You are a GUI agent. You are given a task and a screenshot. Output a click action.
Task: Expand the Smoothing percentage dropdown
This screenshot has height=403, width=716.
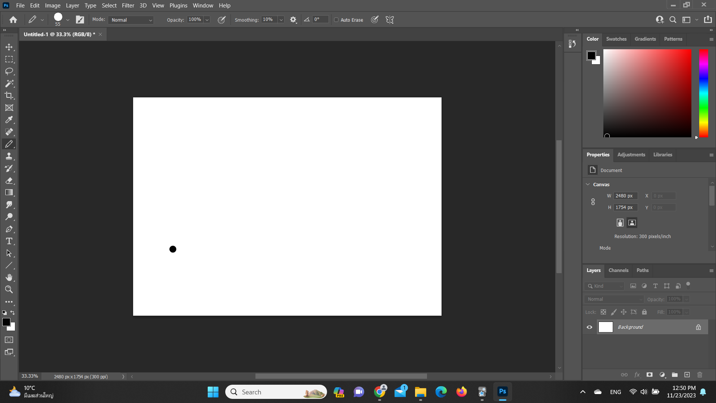coord(281,20)
